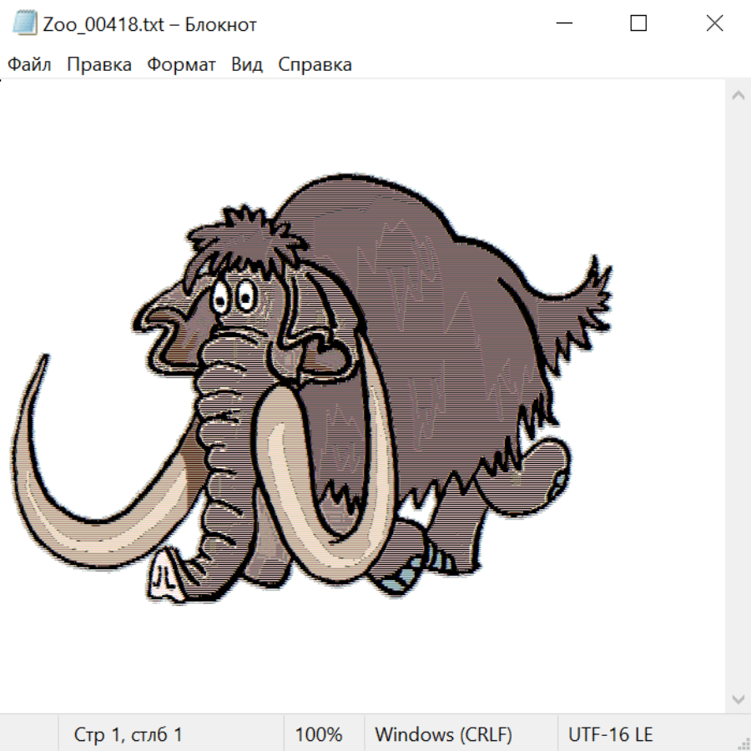Open the Файл menu

click(30, 65)
